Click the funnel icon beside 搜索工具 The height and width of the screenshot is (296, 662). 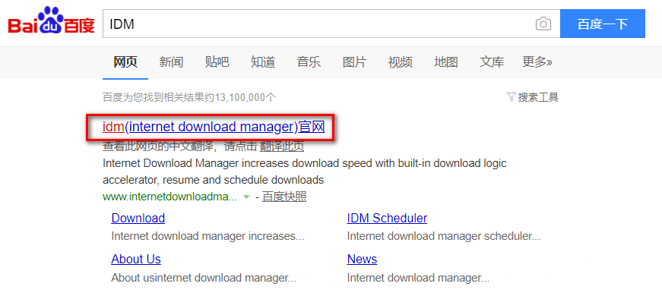(511, 97)
